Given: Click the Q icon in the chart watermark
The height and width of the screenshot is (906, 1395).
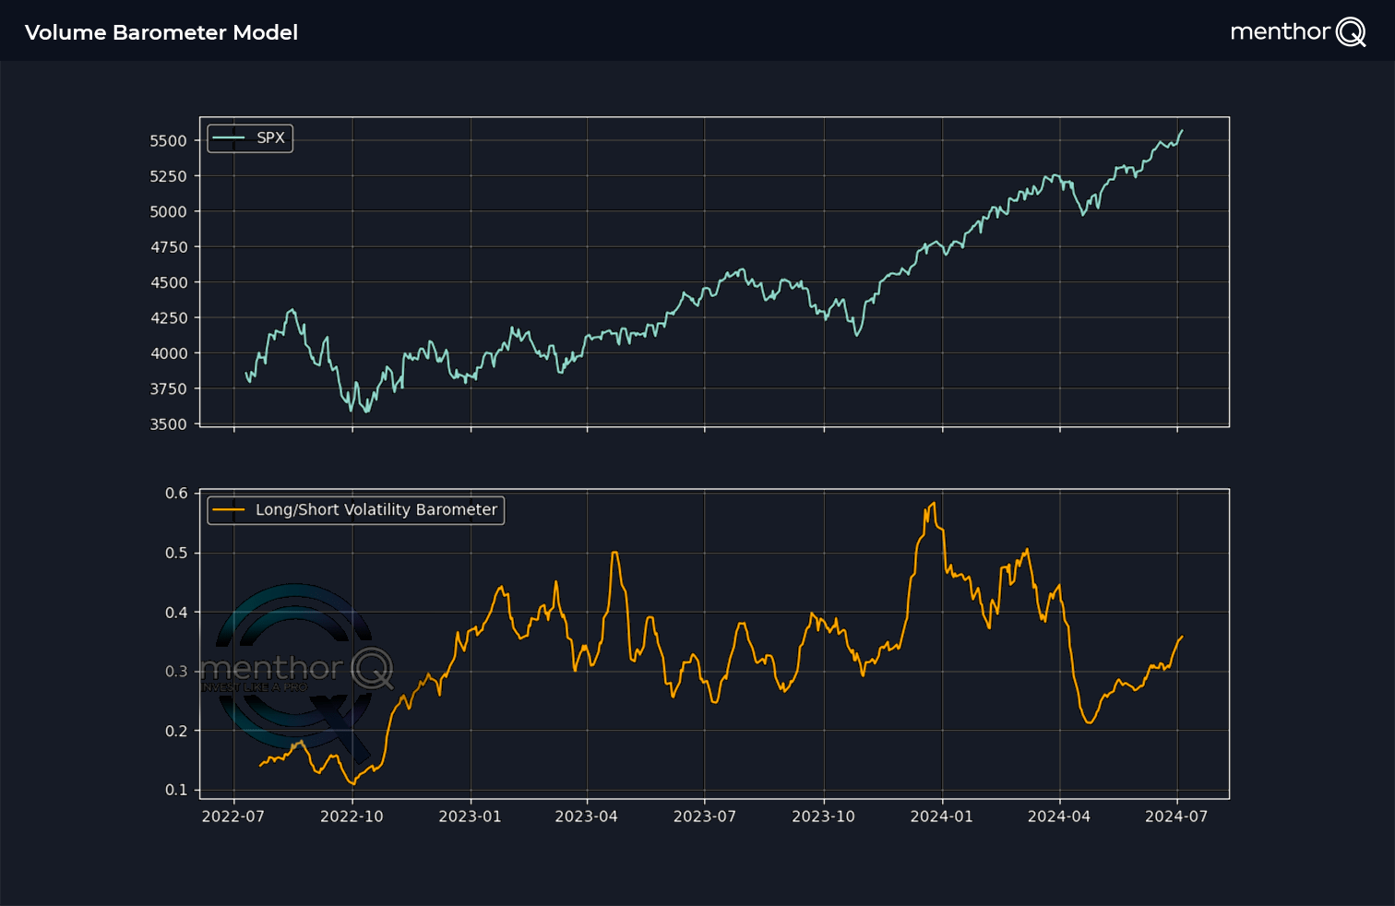Looking at the screenshot, I should click(x=372, y=668).
